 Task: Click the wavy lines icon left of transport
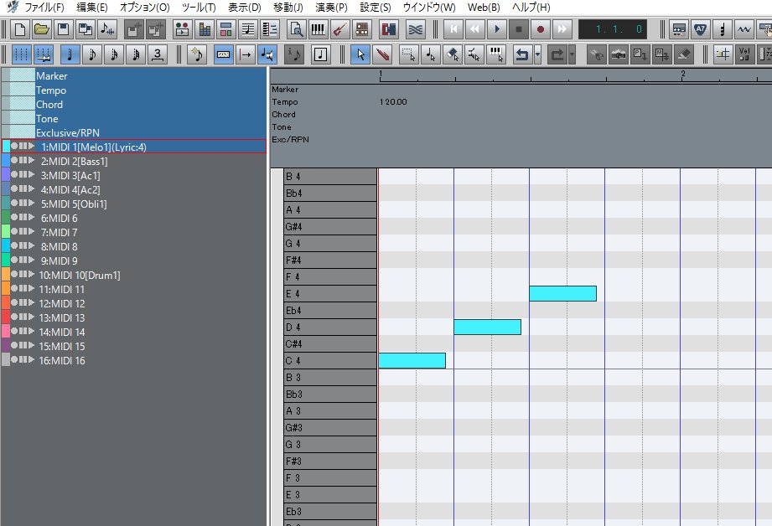pos(416,29)
